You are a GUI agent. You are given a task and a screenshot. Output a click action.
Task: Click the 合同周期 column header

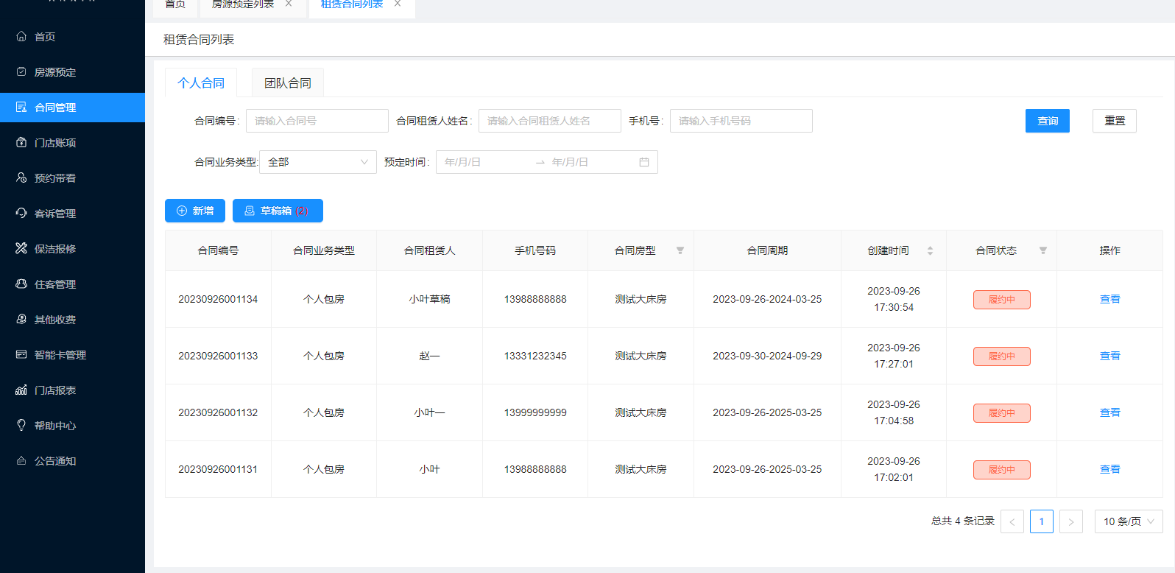[x=767, y=250]
